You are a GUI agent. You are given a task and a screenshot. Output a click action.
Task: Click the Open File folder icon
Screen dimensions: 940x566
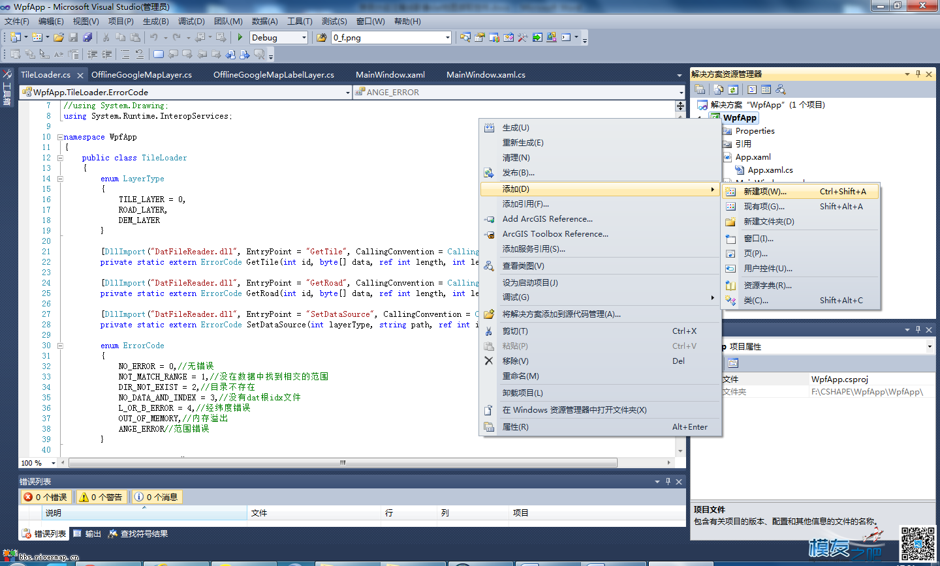(59, 37)
